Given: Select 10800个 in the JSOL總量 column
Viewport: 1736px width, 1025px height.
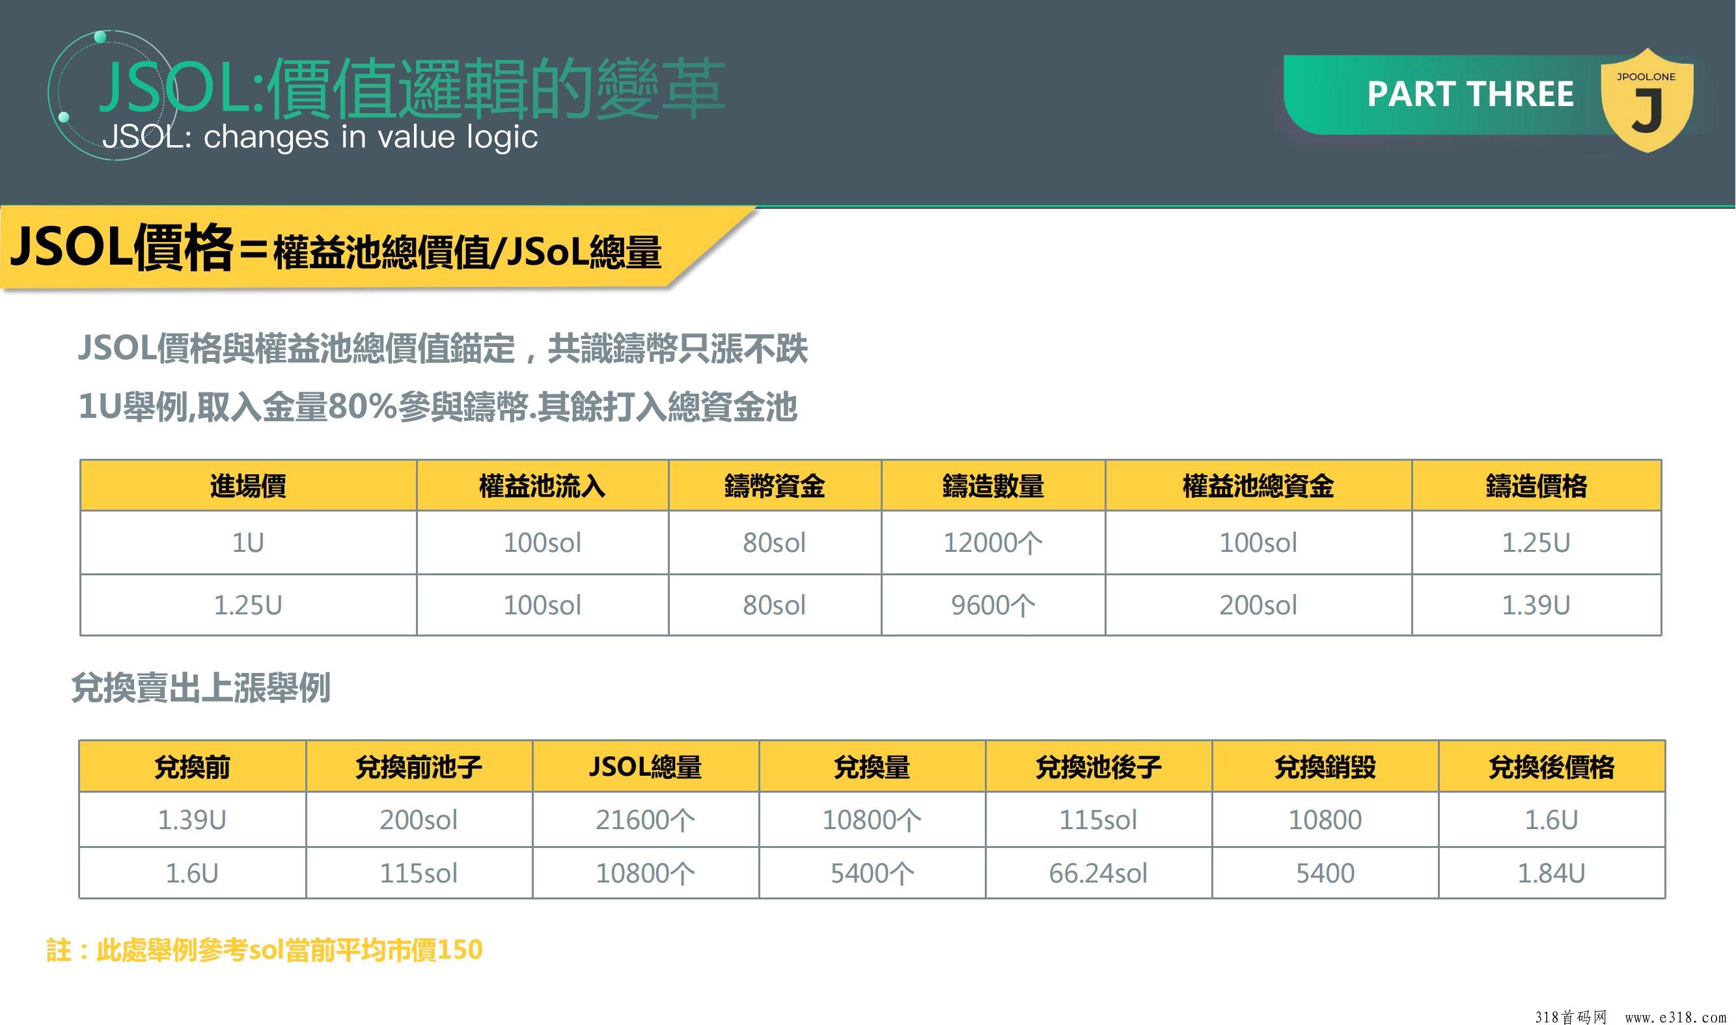Looking at the screenshot, I should pos(645,873).
